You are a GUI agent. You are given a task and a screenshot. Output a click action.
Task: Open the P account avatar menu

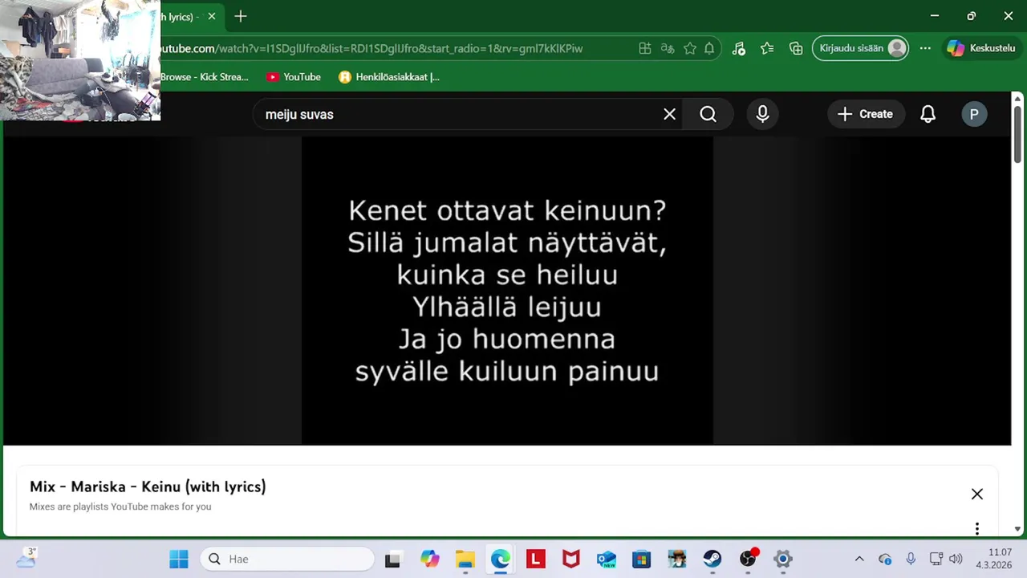(x=974, y=114)
